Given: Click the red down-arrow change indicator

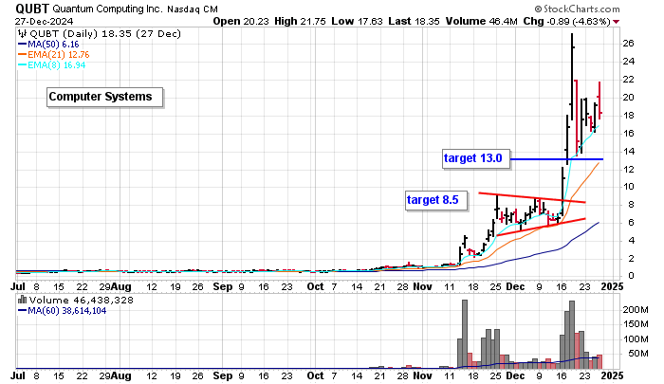Looking at the screenshot, I should pyautogui.click(x=616, y=22).
